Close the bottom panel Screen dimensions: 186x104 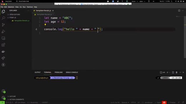(x=183, y=73)
